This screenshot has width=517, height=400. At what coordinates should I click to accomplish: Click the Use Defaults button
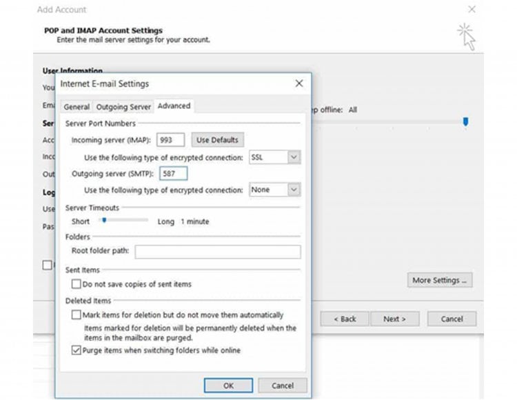point(217,140)
